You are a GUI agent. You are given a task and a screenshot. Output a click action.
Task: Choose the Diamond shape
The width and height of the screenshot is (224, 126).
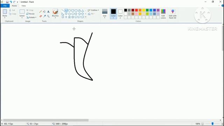pos(66,14)
